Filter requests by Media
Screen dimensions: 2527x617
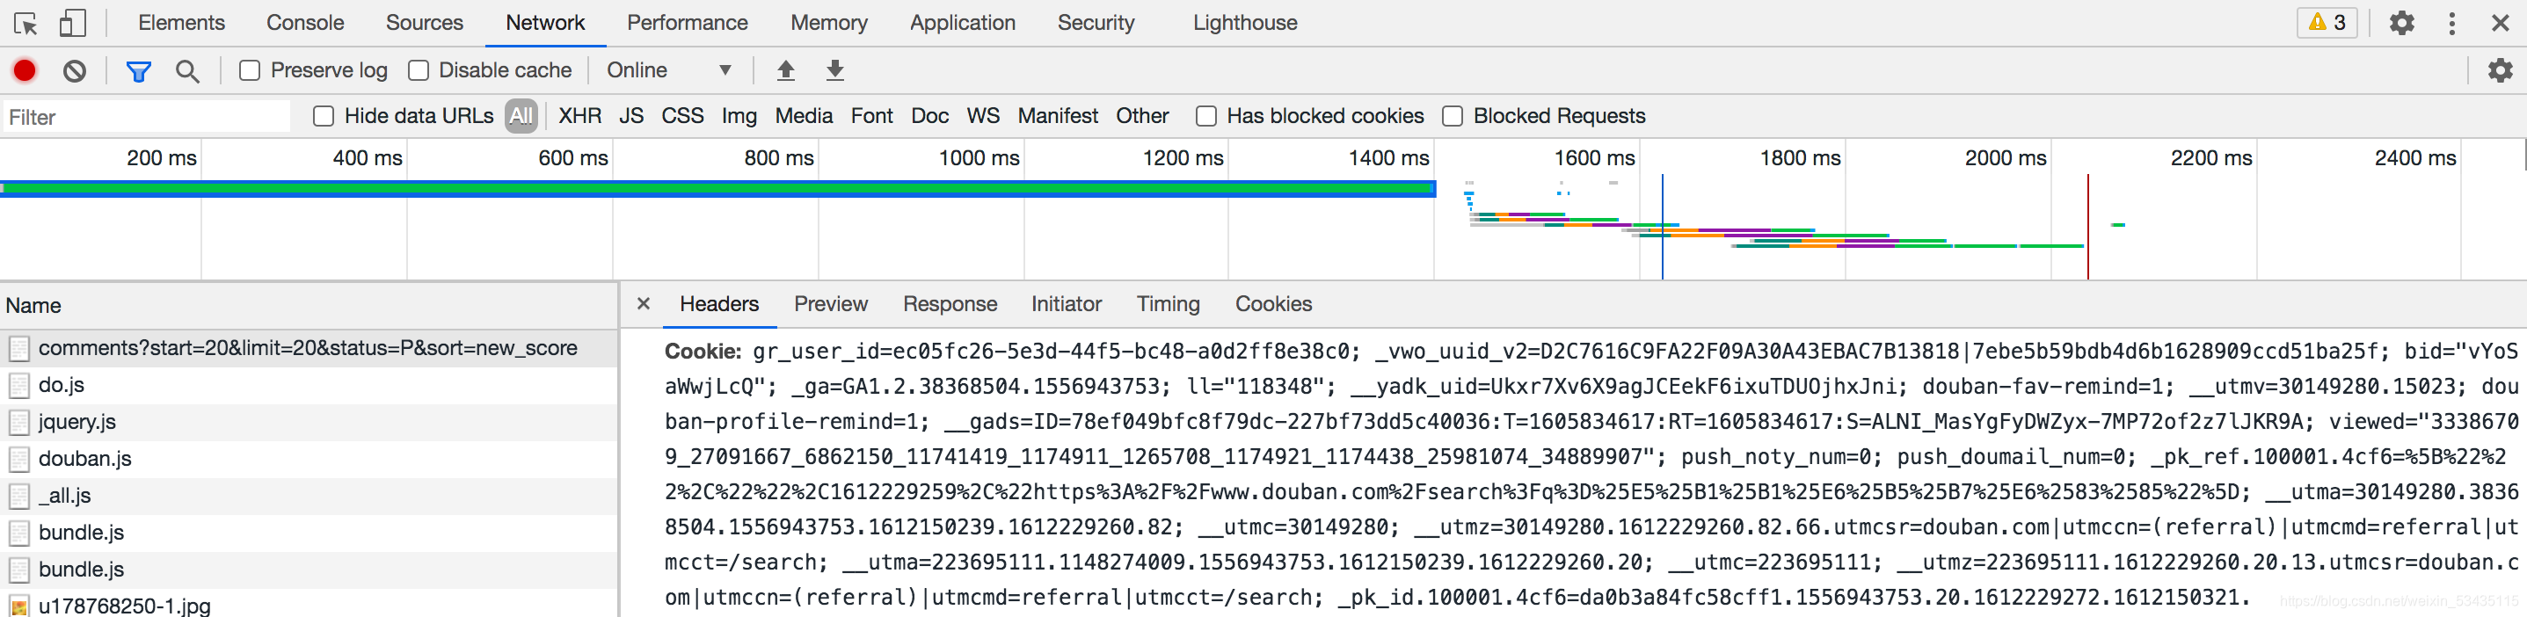pos(804,117)
